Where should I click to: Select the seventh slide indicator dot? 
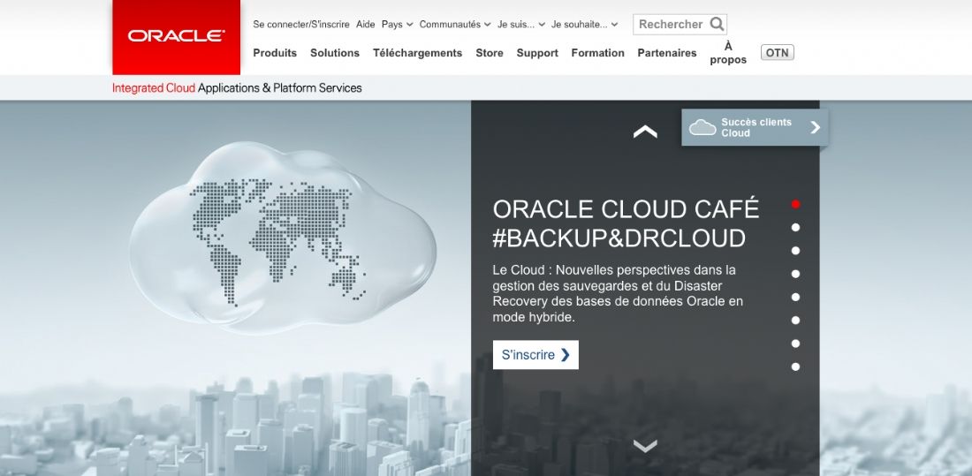coord(795,344)
